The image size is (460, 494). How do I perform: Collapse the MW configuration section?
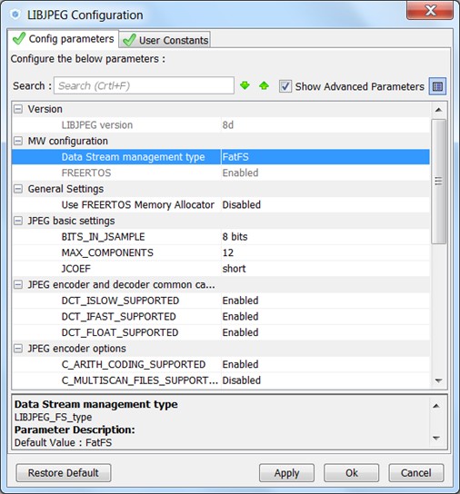pyautogui.click(x=18, y=141)
